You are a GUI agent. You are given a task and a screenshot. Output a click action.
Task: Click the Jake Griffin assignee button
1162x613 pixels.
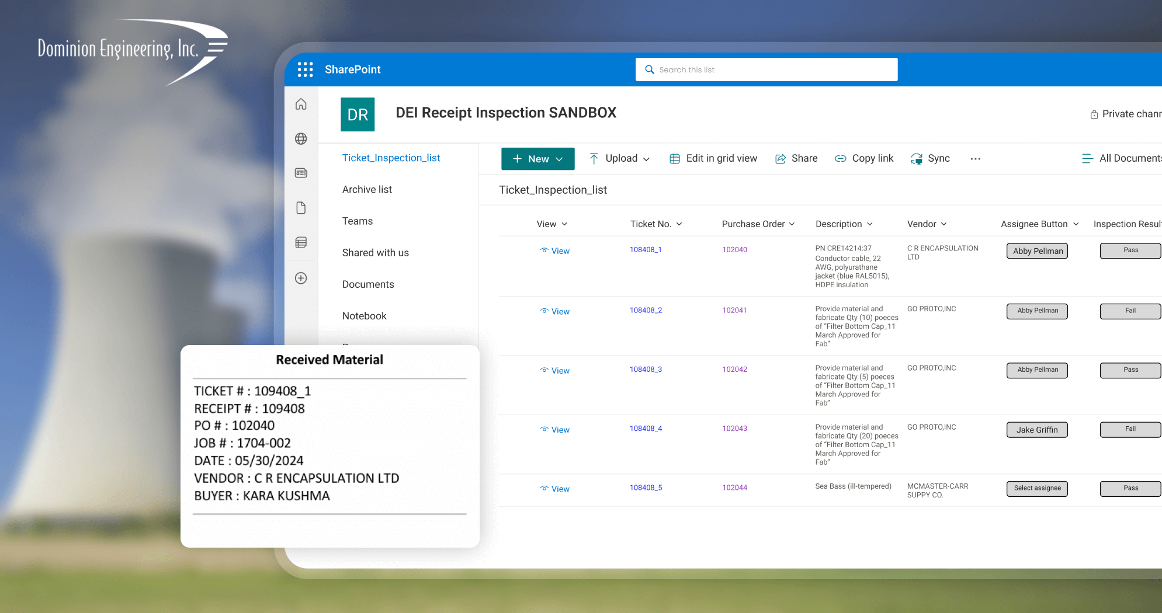point(1037,430)
